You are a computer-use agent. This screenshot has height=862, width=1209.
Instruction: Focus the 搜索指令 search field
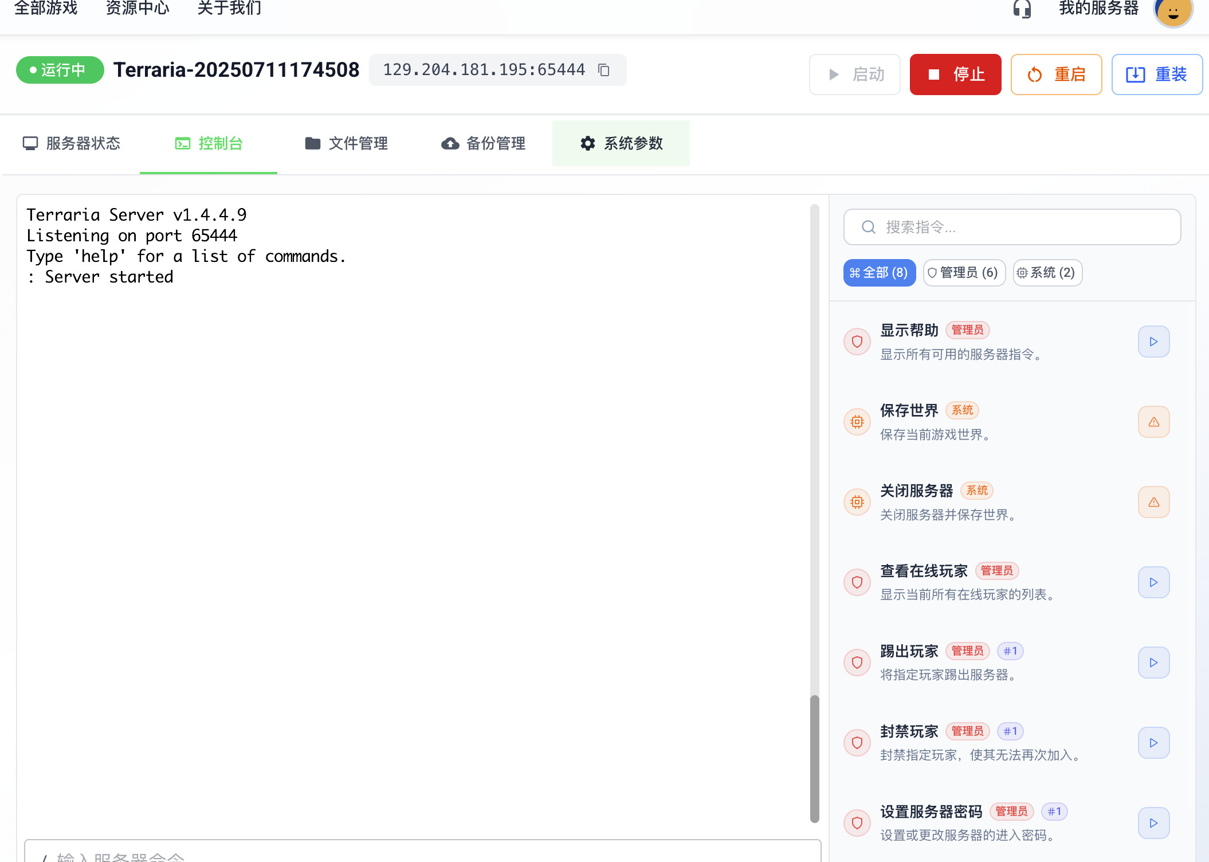1012,227
